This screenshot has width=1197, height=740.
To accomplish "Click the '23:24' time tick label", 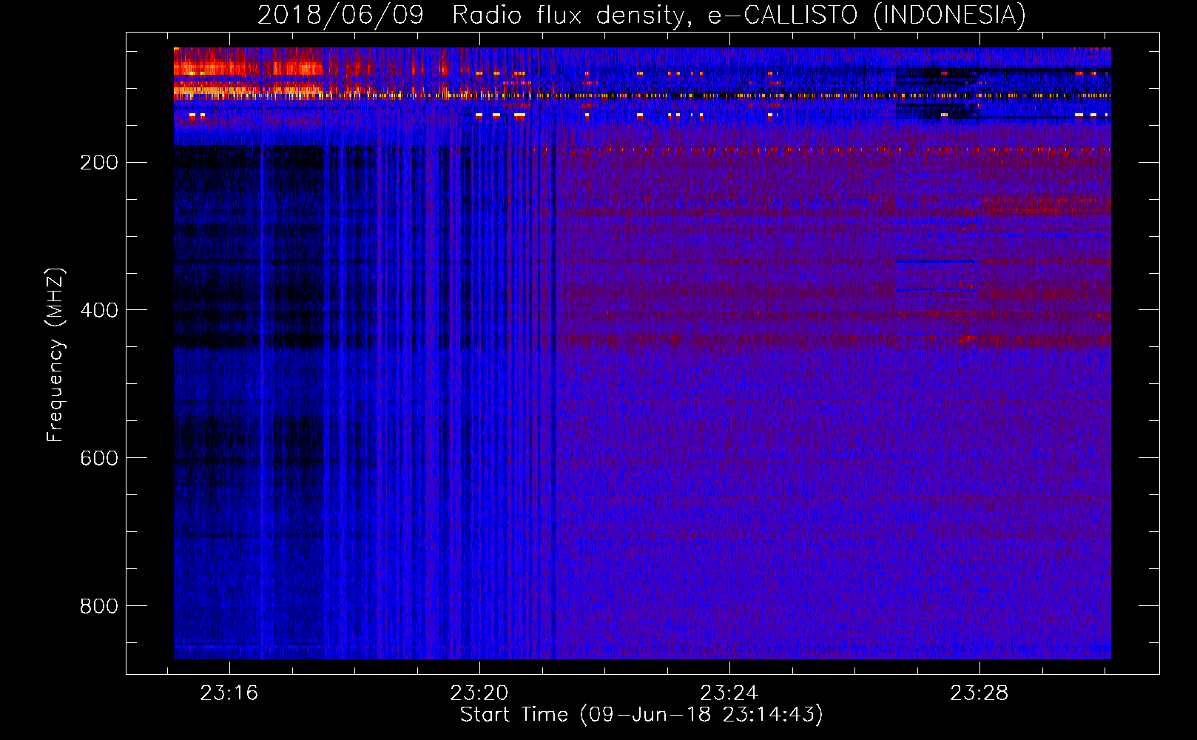I will [729, 693].
